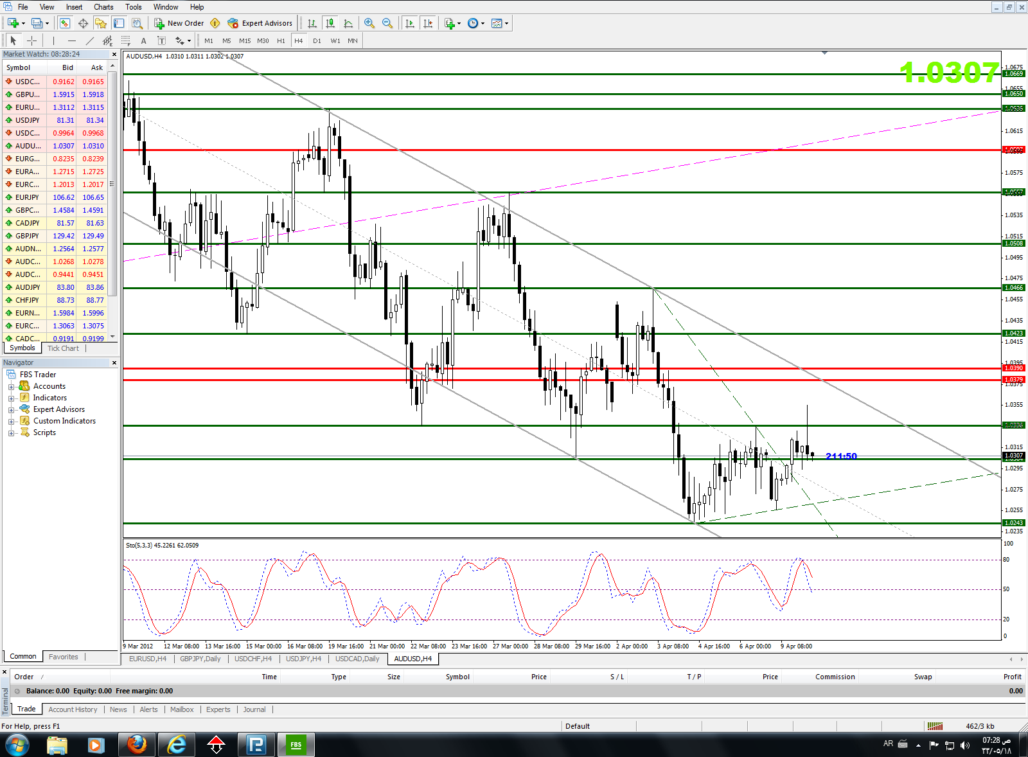Viewport: 1028px width, 757px height.
Task: Click the New Order button
Action: pyautogui.click(x=179, y=23)
